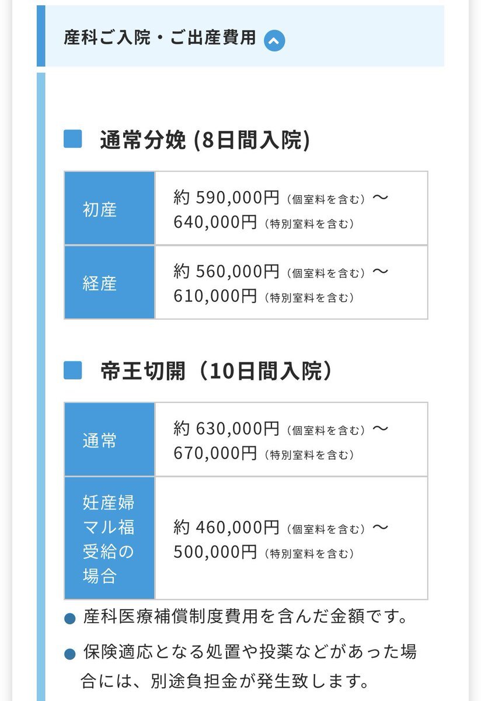Screen dimensions: 481x701
Task: Select the 通常分娩 (8日間入院) heading
Action: 204,140
